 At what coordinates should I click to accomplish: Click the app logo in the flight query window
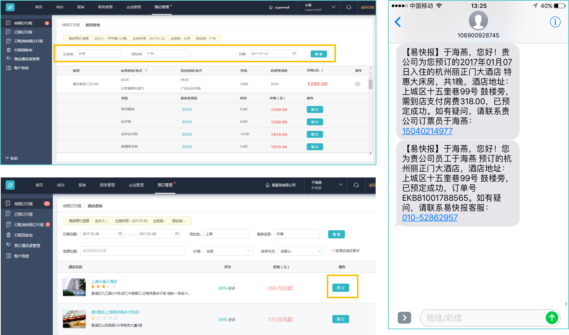pyautogui.click(x=10, y=7)
